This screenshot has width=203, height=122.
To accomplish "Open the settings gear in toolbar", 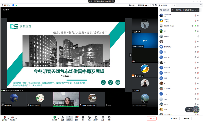I will [x=109, y=118].
